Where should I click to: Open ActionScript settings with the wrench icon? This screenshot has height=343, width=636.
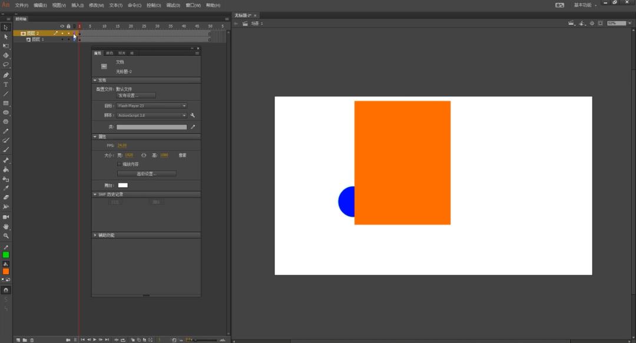pyautogui.click(x=193, y=116)
